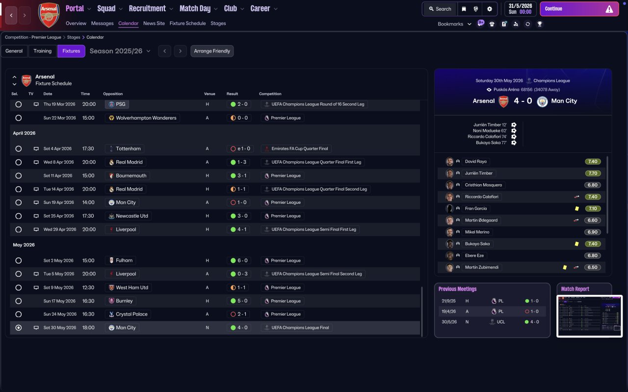
Task: Click the up chevron beside the Arsenal schedule title
Action: (14, 77)
